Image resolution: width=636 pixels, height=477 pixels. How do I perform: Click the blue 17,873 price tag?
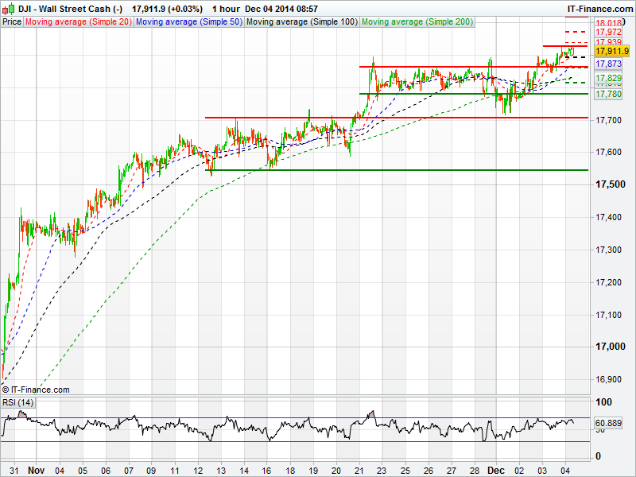(x=608, y=64)
